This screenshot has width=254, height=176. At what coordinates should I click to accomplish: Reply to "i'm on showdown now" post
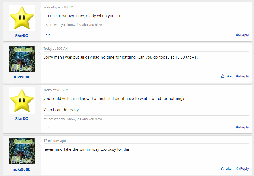click(242, 35)
